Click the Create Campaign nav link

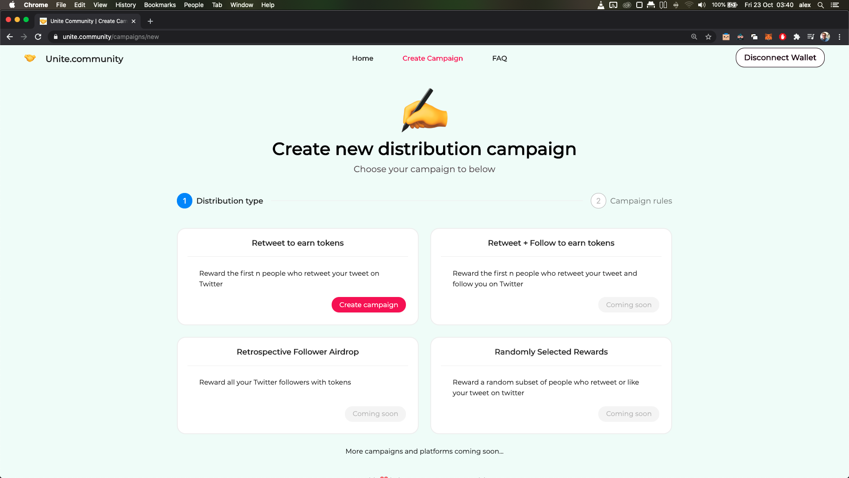pos(432,58)
